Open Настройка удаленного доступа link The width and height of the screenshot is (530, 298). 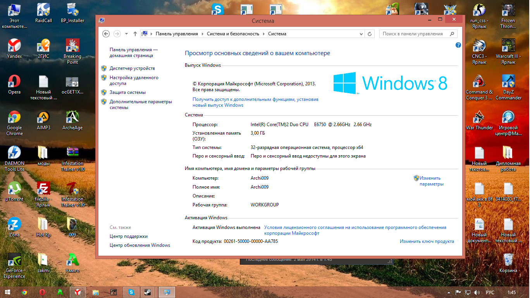click(134, 80)
